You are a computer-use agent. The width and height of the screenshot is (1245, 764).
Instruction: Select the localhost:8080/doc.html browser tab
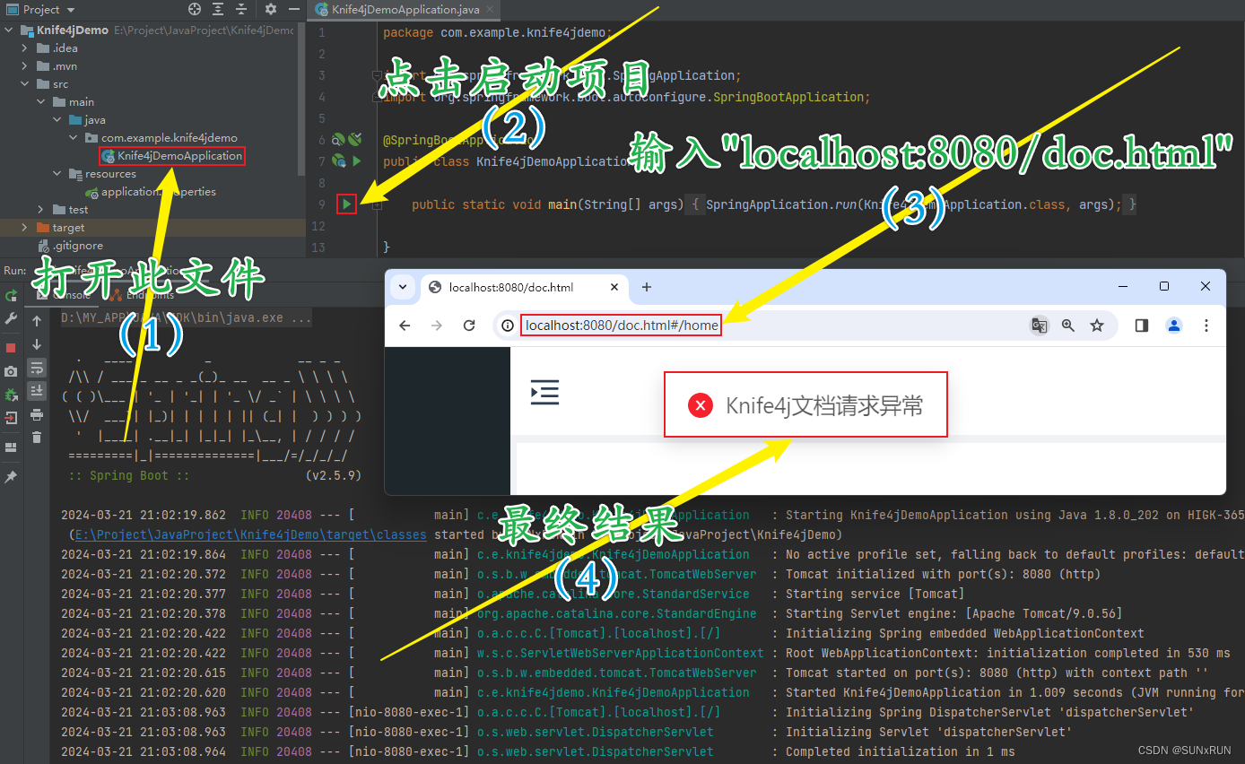[511, 287]
